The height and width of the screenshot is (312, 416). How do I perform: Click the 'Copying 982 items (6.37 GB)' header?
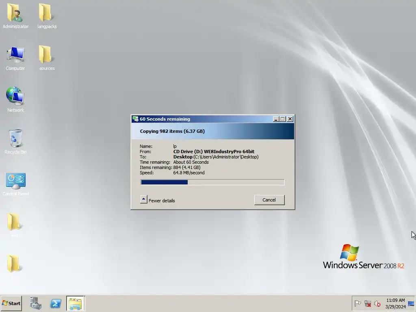click(x=172, y=131)
